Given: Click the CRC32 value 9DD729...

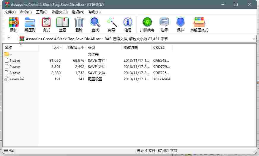Looking at the screenshot, I should click(161, 67).
